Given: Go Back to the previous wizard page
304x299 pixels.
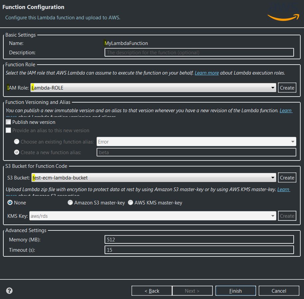Looking at the screenshot, I should 152,291.
